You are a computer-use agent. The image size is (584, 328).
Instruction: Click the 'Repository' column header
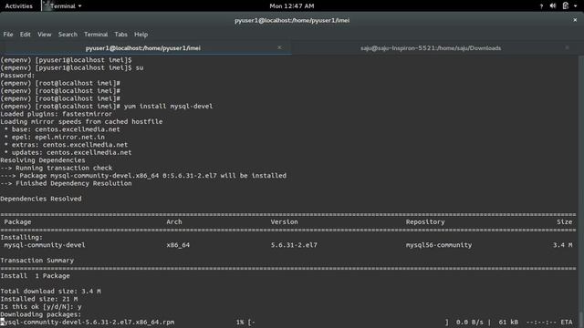(425, 222)
